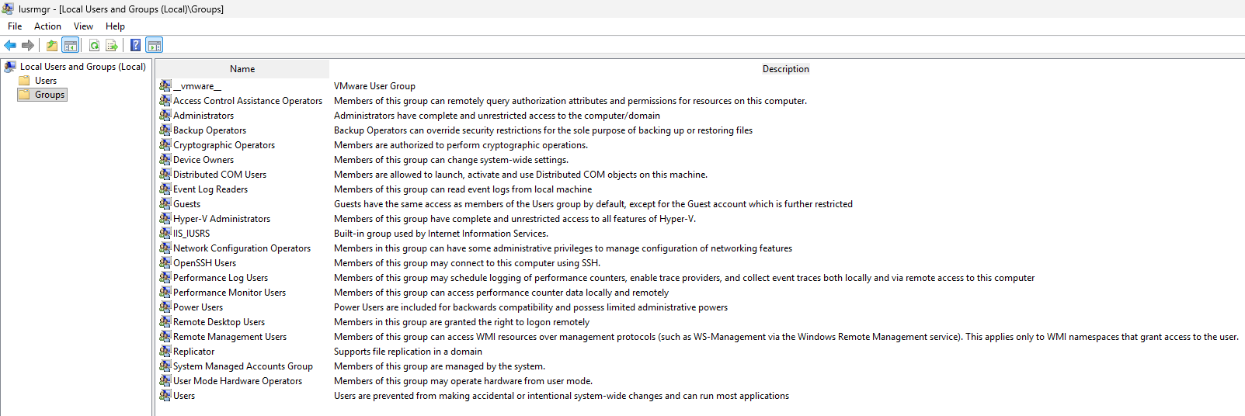Open the File menu

click(x=15, y=26)
